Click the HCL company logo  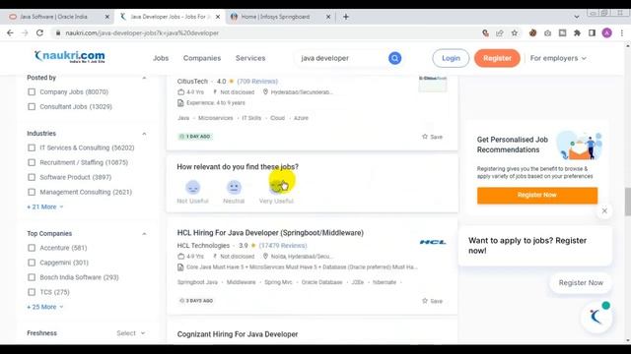pyautogui.click(x=433, y=242)
